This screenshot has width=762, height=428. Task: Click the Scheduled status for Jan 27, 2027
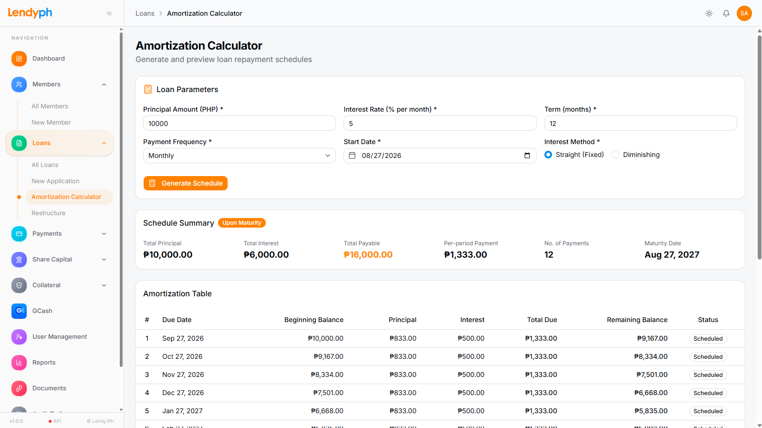708,411
